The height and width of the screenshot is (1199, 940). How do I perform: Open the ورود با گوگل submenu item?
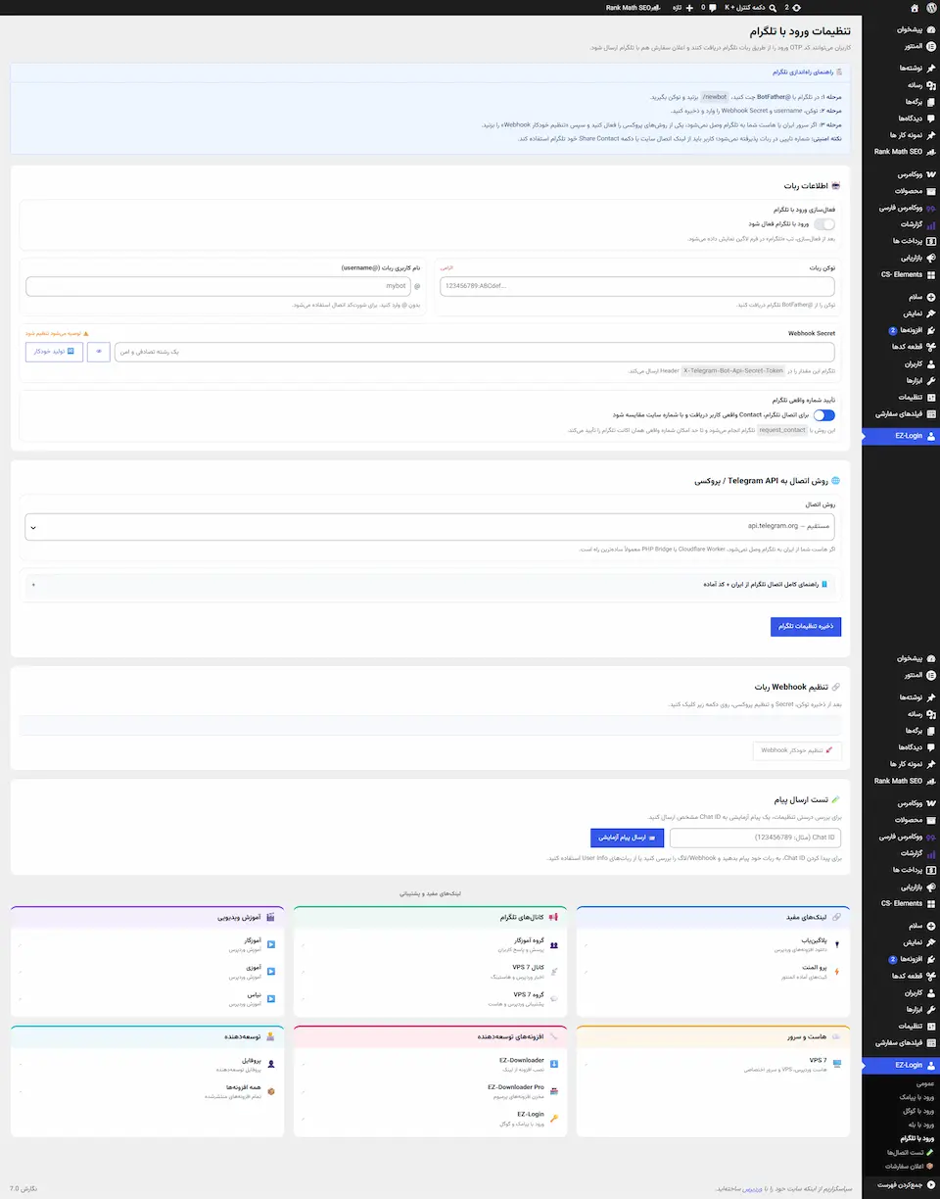pos(916,1111)
